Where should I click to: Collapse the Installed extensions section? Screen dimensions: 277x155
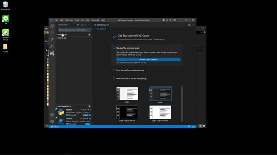click(57, 35)
